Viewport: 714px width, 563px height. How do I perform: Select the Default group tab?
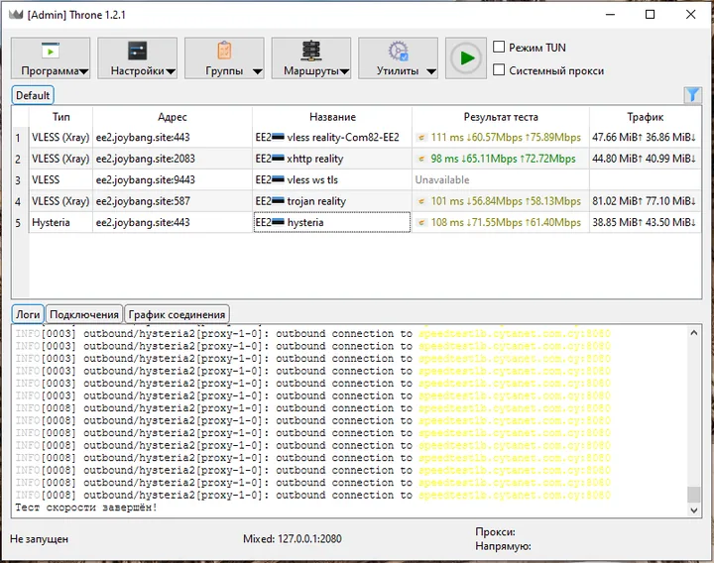[33, 95]
